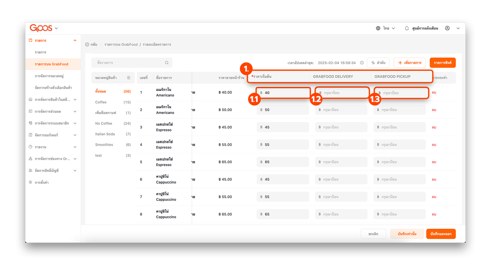Open ศูนย์การแจ้งเตือน notification center
The height and width of the screenshot is (276, 491).
tap(425, 28)
